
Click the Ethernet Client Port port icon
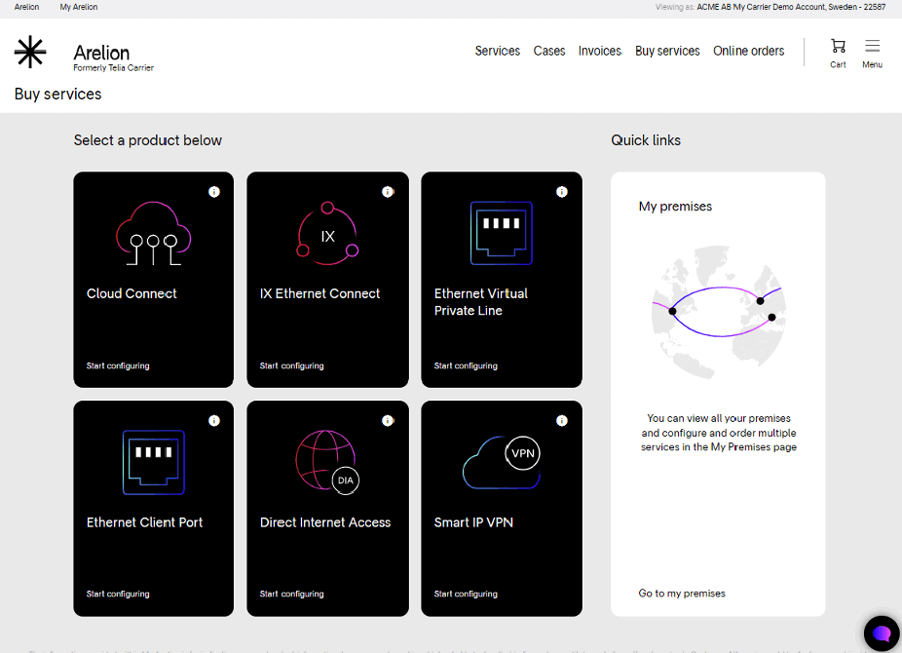coord(154,462)
